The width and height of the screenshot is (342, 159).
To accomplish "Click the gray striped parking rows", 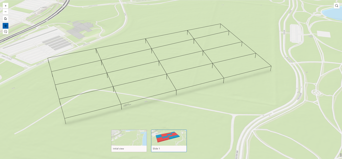I will [x=57, y=43].
